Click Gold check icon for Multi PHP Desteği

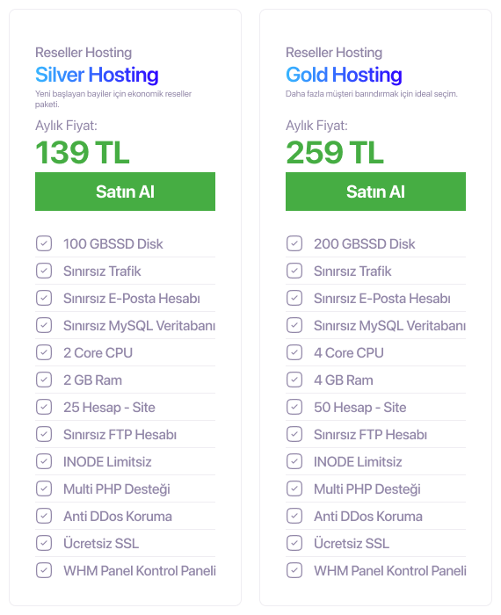coord(294,488)
